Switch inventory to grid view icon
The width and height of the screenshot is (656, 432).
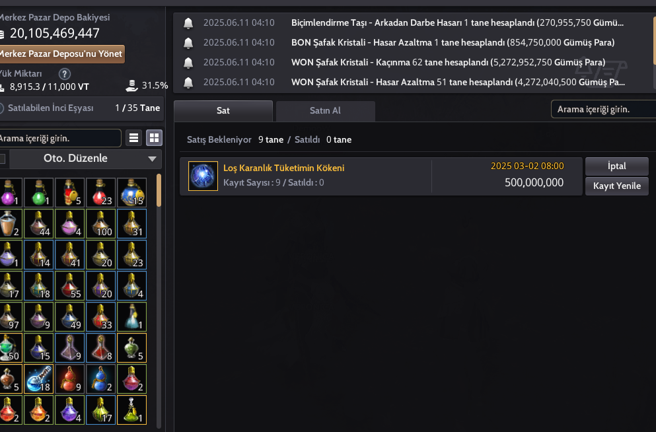click(154, 138)
